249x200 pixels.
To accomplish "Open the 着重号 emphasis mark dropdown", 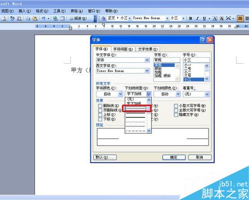I will click(x=207, y=94).
